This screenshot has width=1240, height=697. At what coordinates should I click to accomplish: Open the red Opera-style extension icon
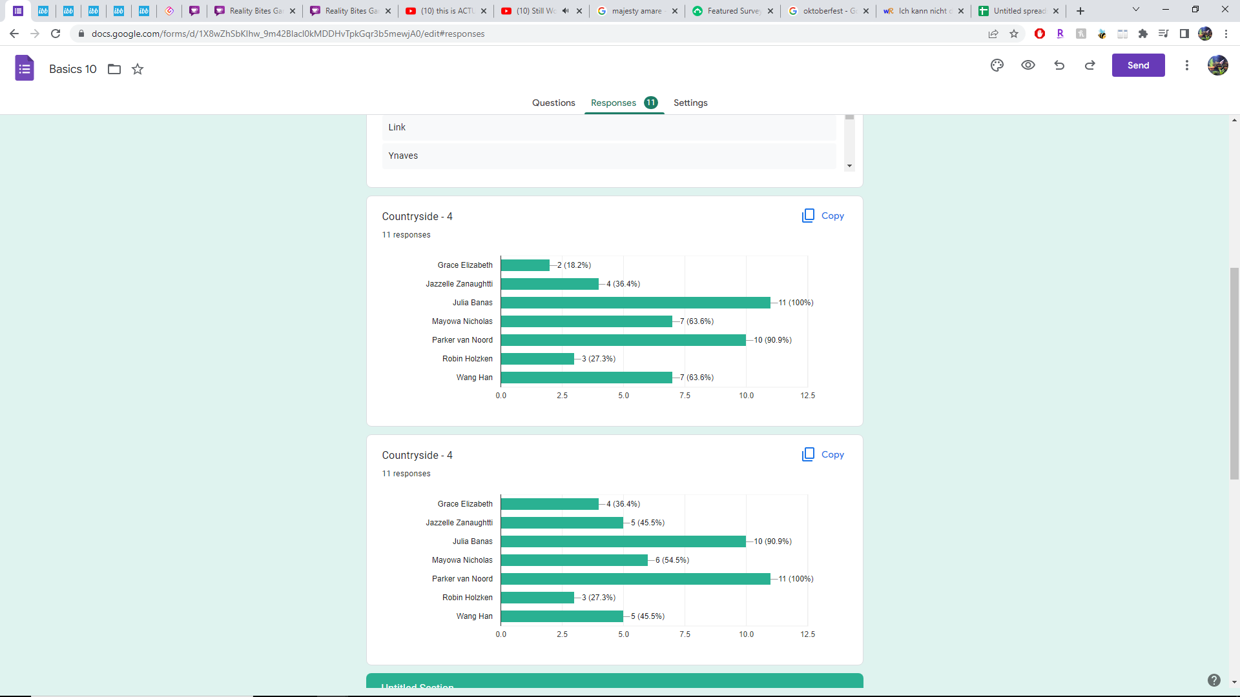coord(1040,34)
